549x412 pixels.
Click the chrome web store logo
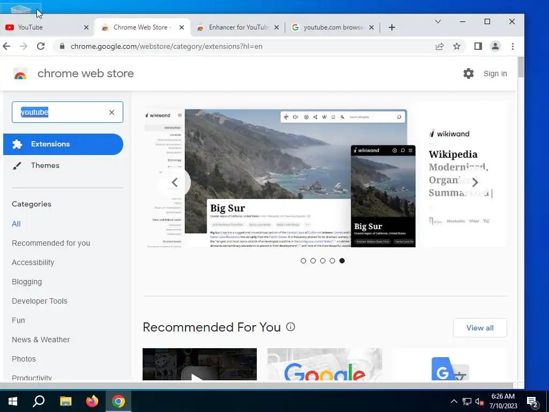pos(20,73)
